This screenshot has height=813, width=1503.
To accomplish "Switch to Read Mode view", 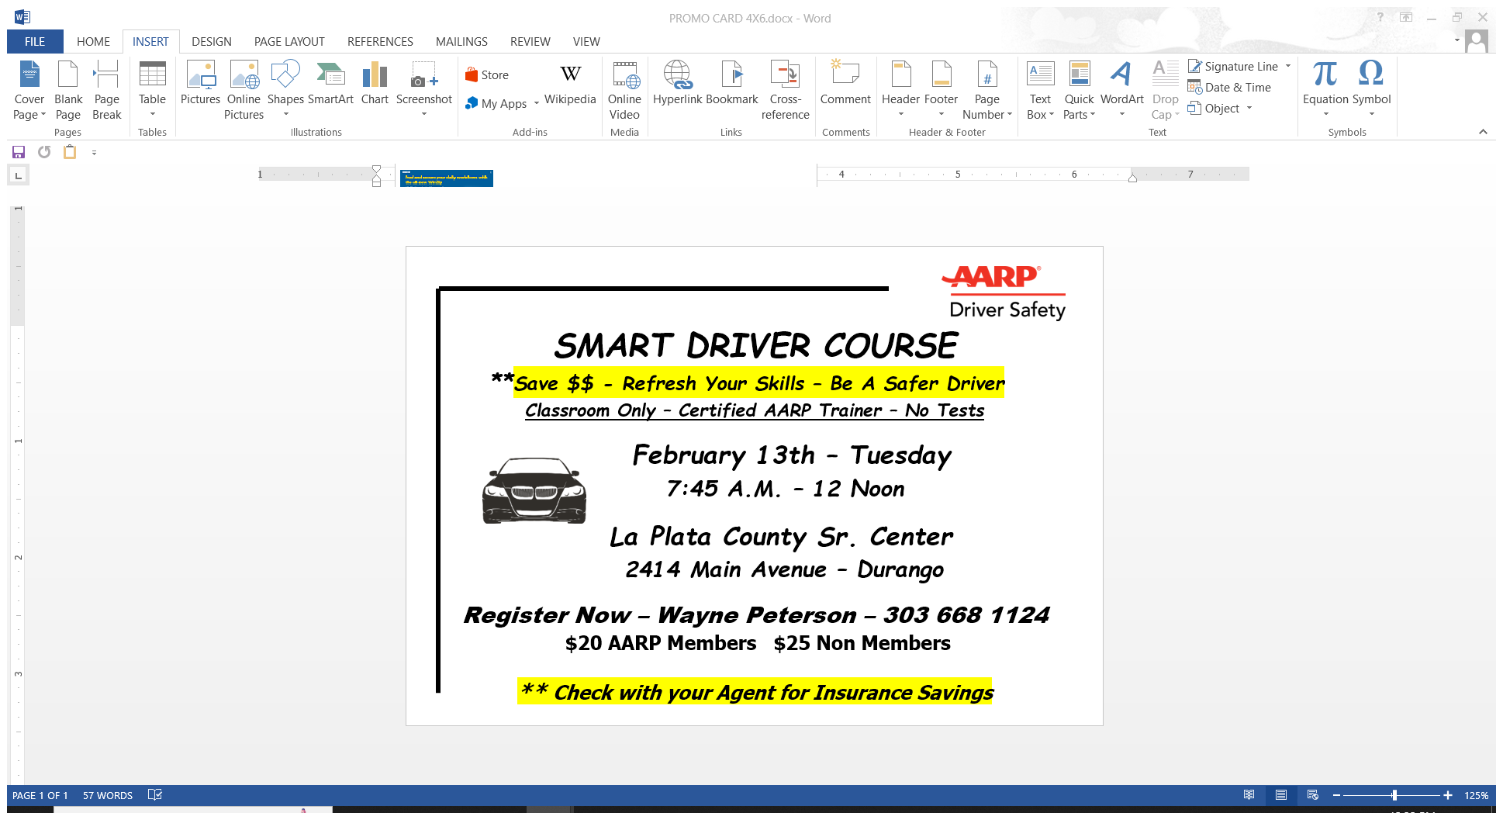I will 1249,795.
